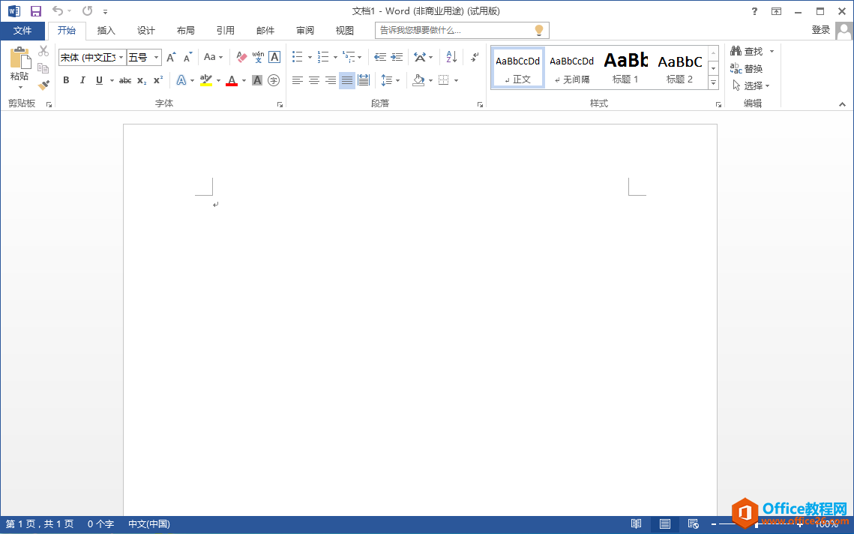Clear all formatting with the eraser icon

coord(242,57)
